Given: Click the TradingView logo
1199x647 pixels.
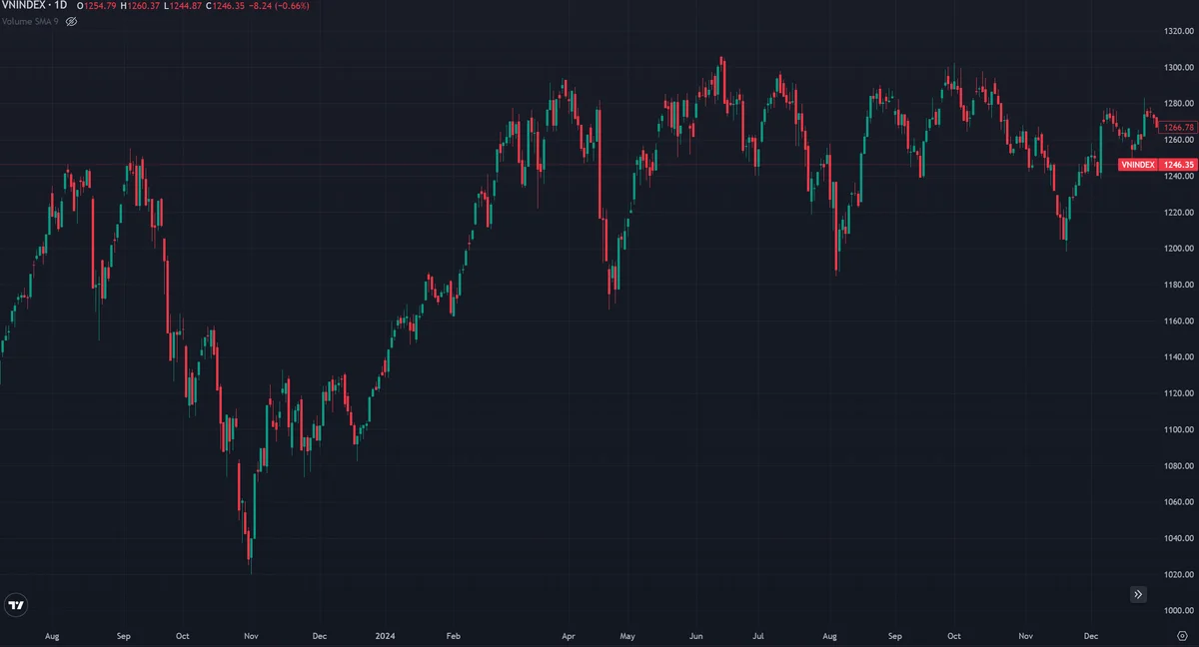Looking at the screenshot, I should coord(16,605).
